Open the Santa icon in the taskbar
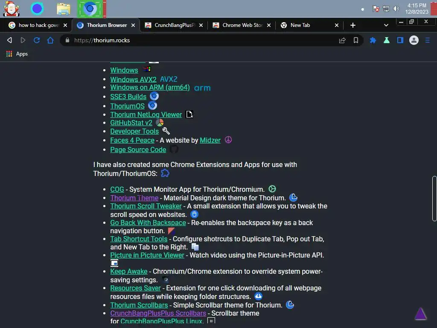This screenshot has width=437, height=328. point(11,9)
